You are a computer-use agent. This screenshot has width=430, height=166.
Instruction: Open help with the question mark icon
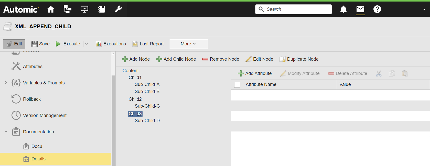(377, 9)
